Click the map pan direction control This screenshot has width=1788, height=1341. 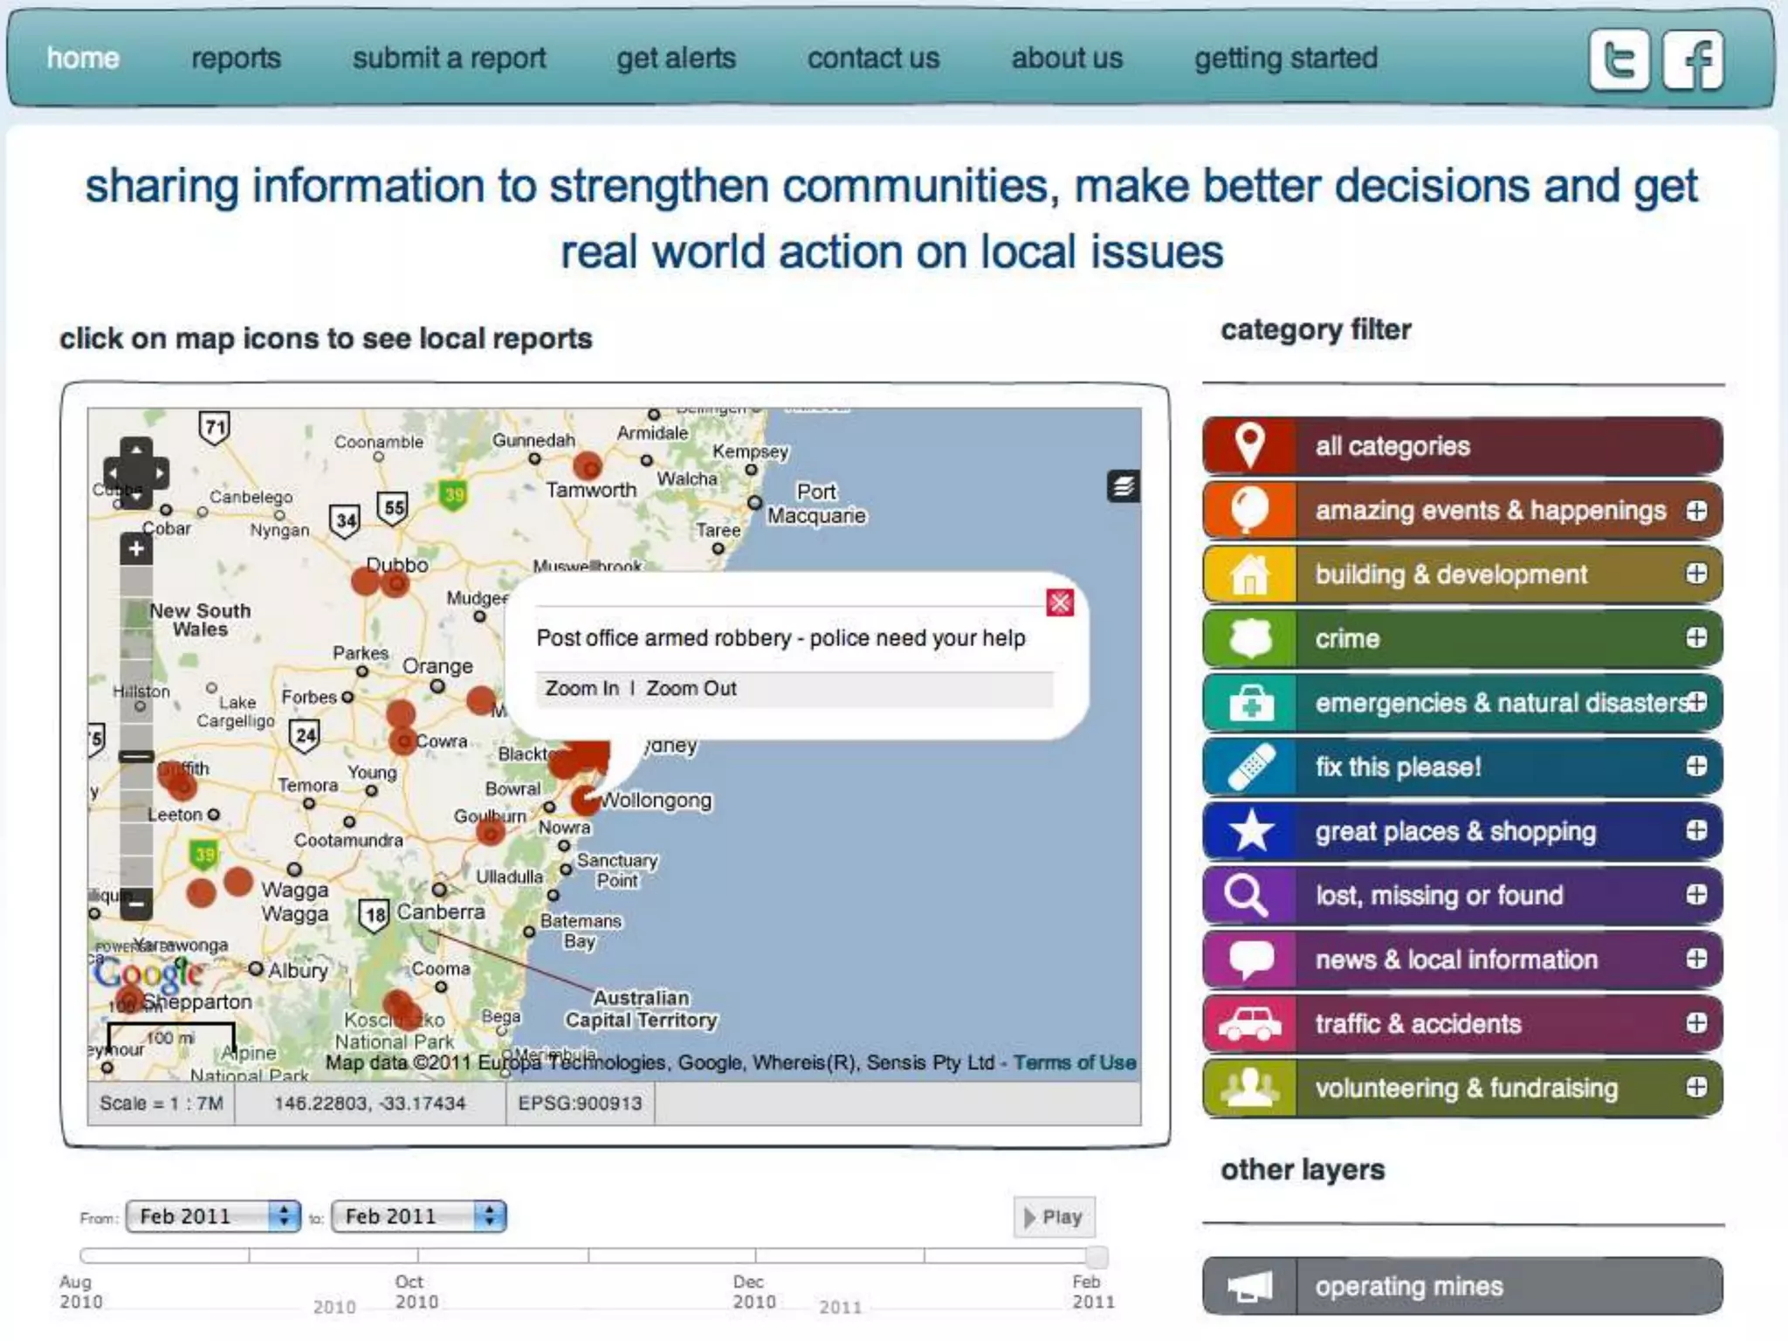point(136,472)
